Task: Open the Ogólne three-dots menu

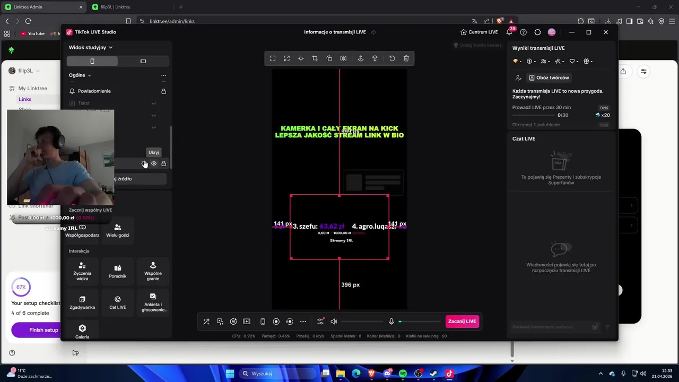Action: coord(163,75)
